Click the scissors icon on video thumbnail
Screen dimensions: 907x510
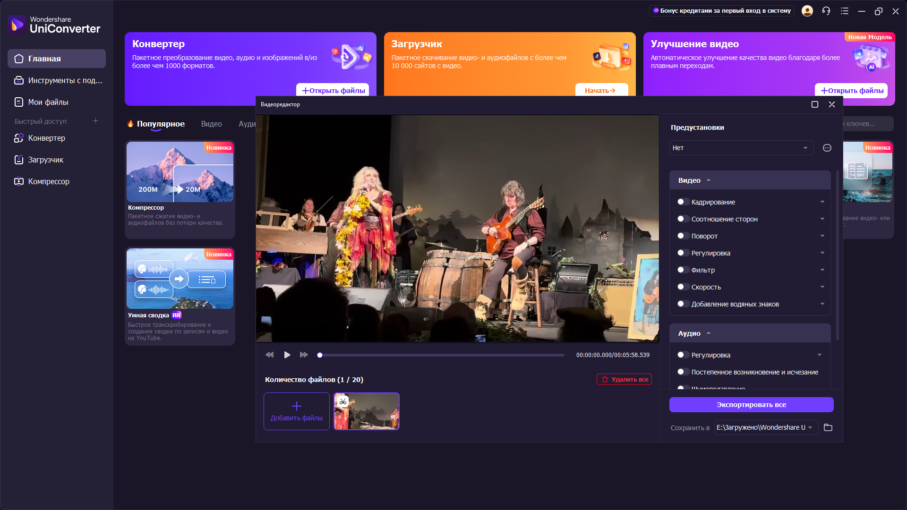click(x=343, y=402)
